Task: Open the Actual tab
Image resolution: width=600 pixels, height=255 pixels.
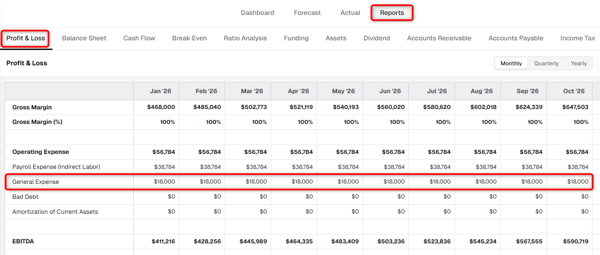Action: pyautogui.click(x=350, y=13)
